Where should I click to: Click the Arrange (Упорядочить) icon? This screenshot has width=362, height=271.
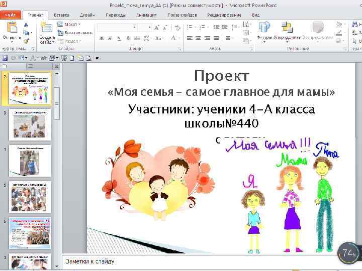click(x=287, y=27)
